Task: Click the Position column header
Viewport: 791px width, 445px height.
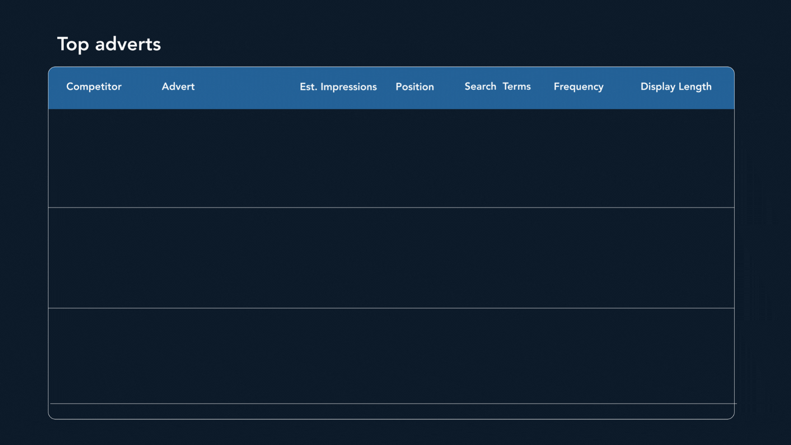Action: tap(414, 87)
